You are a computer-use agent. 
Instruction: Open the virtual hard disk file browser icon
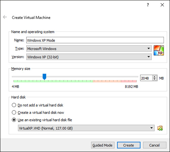(160, 128)
